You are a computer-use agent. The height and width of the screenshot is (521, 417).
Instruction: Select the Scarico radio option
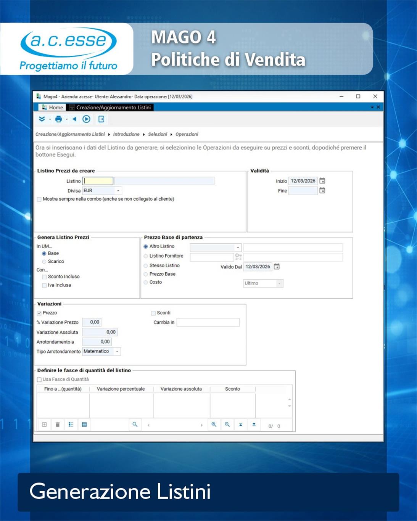44,262
